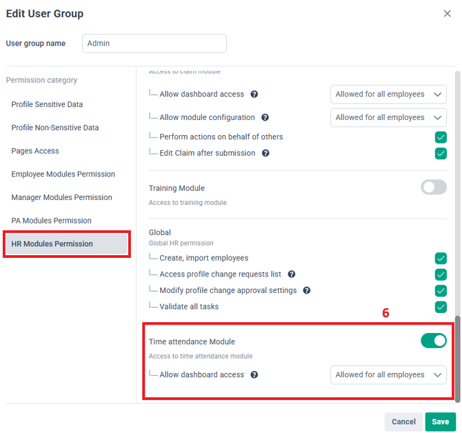Open Manager Modules Permission category
Viewport: 462px width, 433px height.
point(61,197)
